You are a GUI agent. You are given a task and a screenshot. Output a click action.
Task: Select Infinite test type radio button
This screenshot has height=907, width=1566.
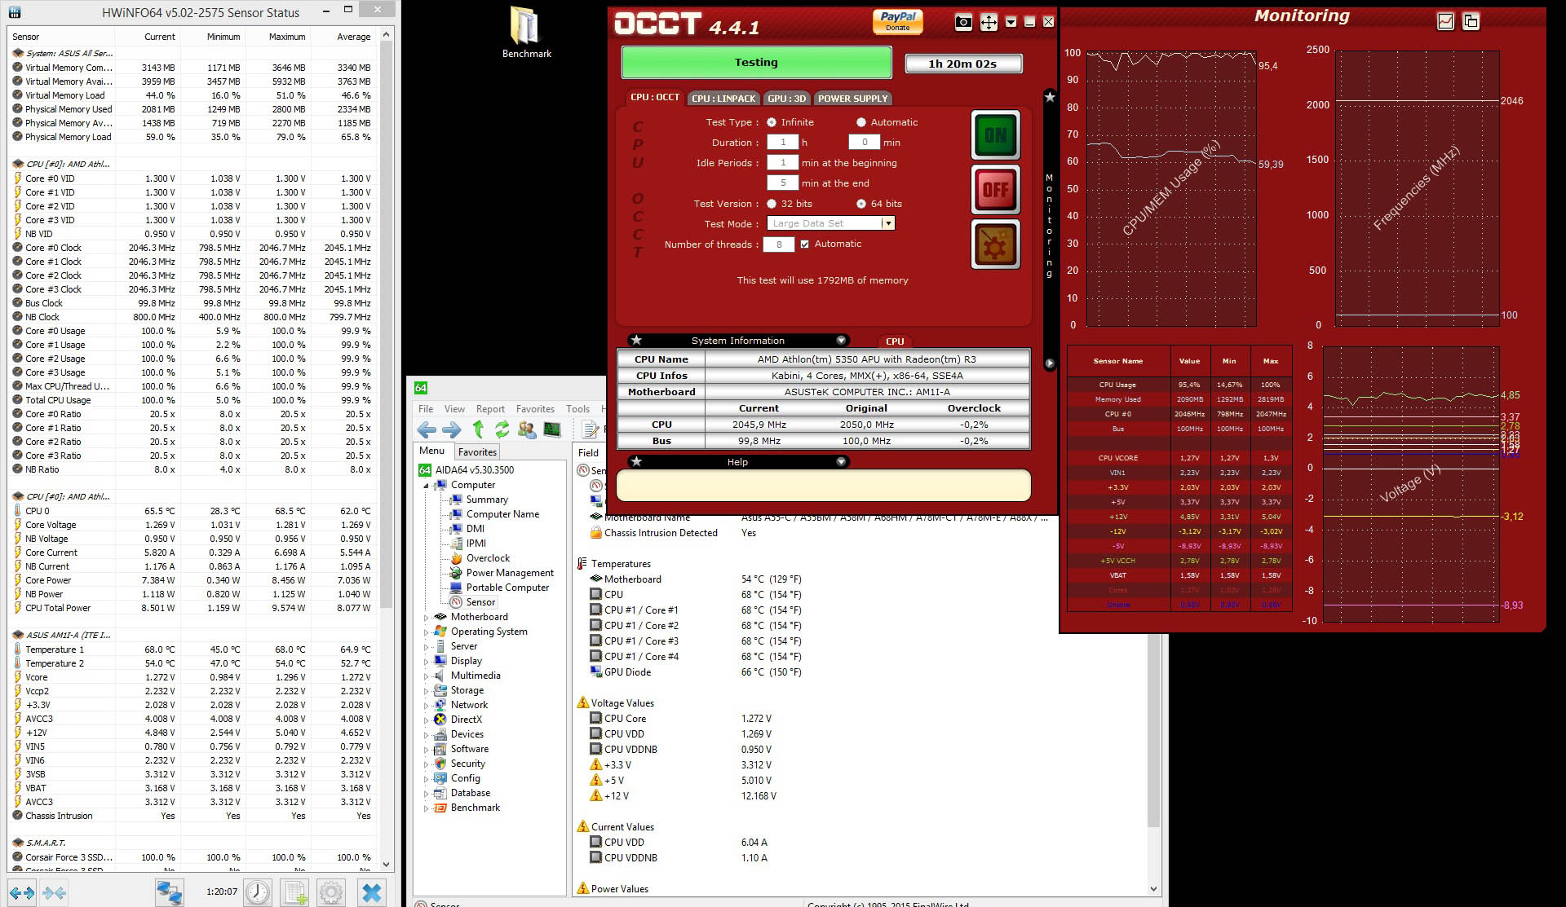coord(771,122)
